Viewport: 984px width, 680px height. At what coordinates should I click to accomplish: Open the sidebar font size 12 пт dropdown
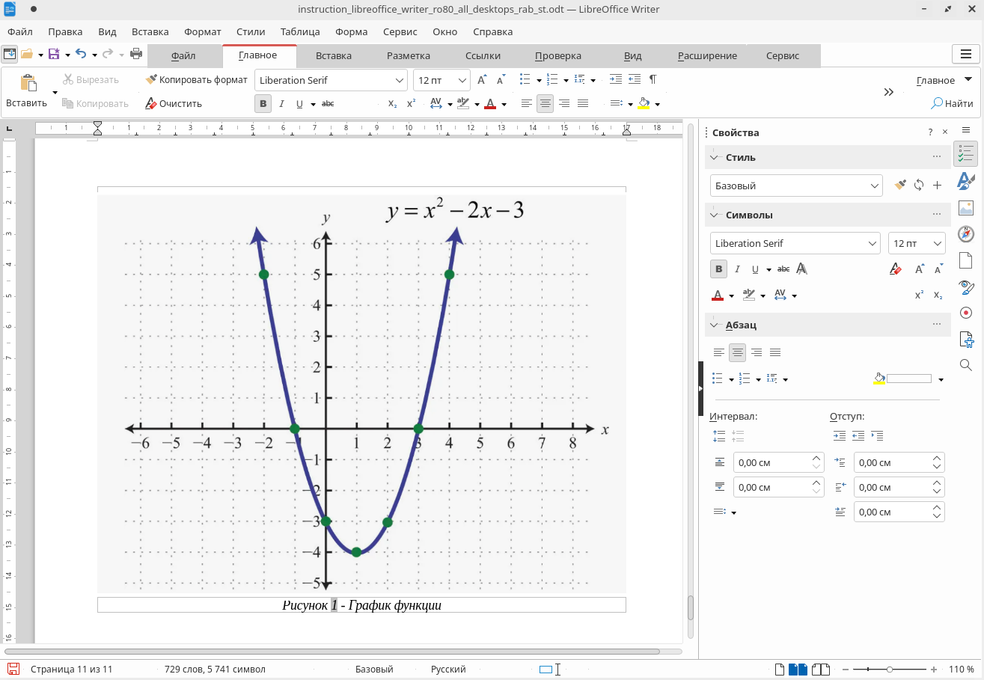[x=938, y=243]
